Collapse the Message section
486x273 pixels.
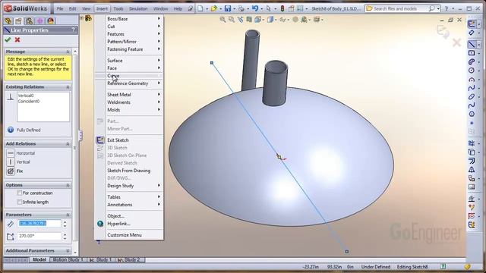(68, 52)
